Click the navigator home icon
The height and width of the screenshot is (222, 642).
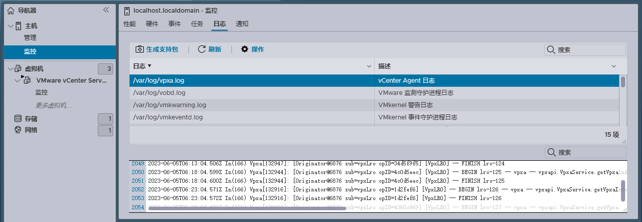tap(11, 10)
